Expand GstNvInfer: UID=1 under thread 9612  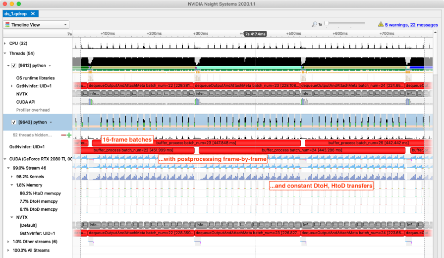[x=11, y=86]
